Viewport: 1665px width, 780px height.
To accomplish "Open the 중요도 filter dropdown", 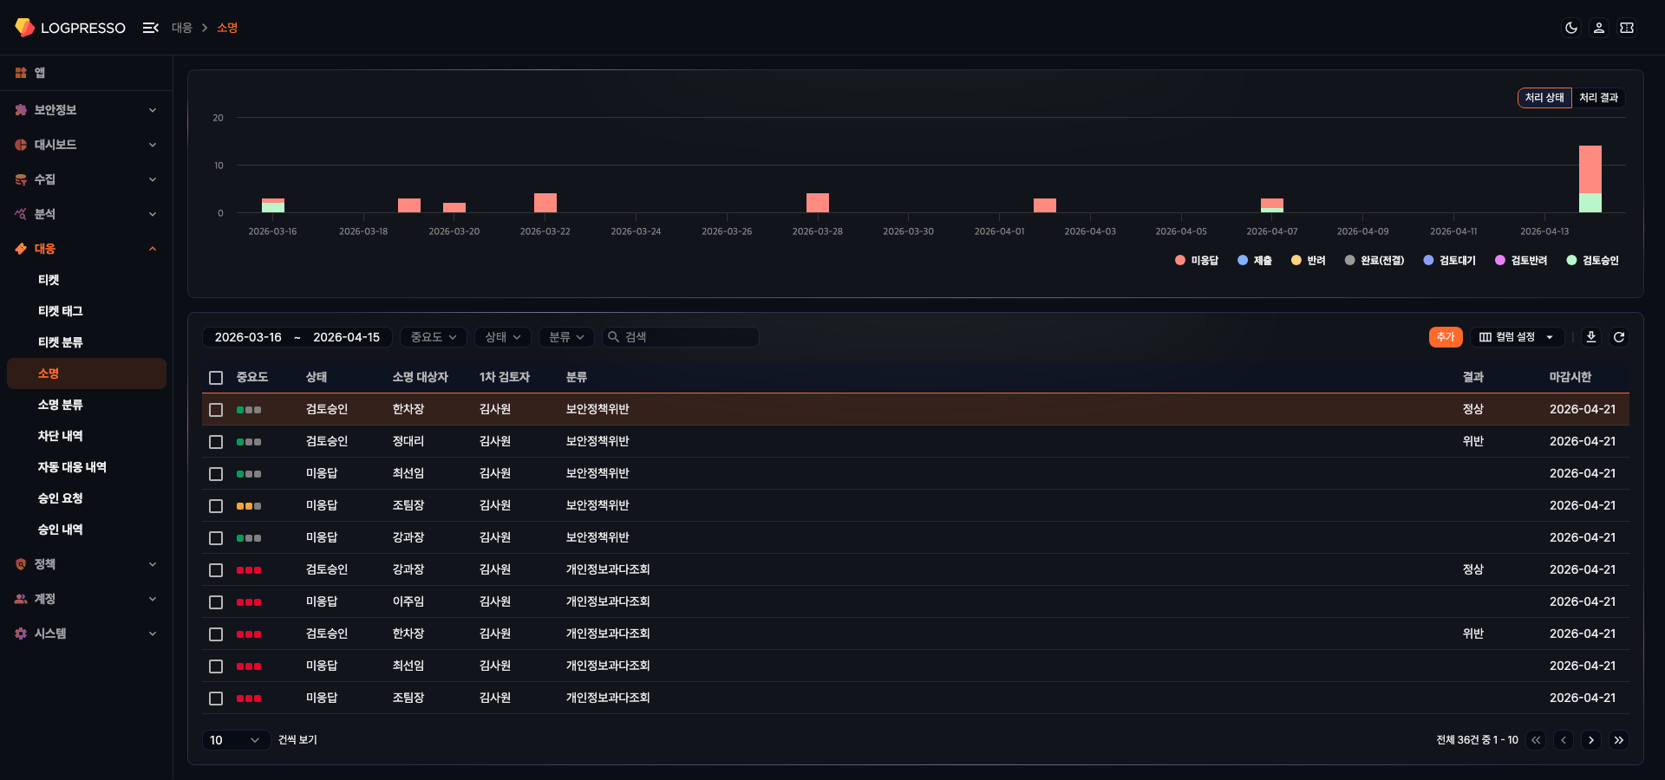I will (433, 337).
